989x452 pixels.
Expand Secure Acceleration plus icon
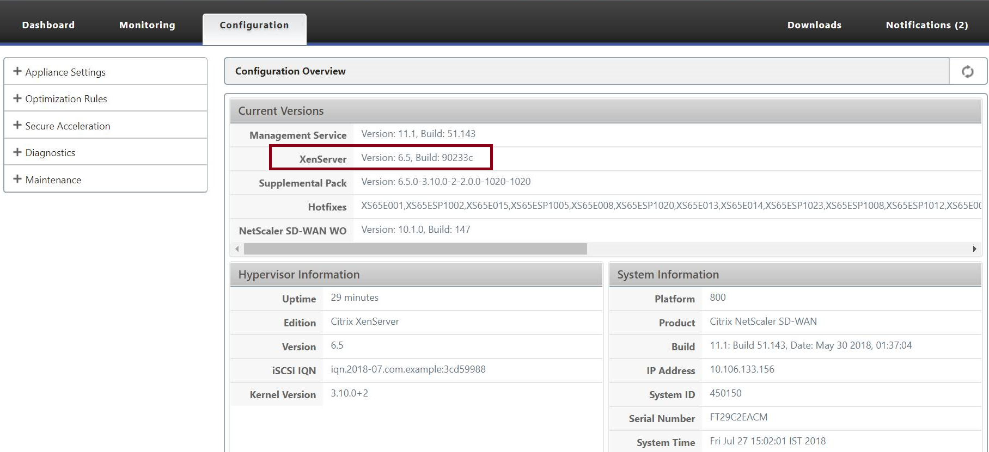[x=17, y=125]
